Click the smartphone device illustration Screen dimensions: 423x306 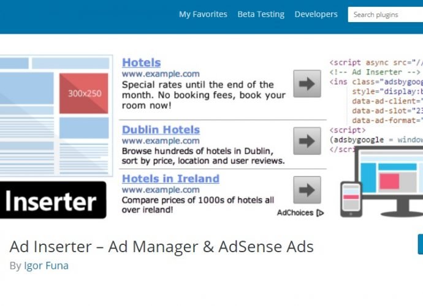point(351,200)
